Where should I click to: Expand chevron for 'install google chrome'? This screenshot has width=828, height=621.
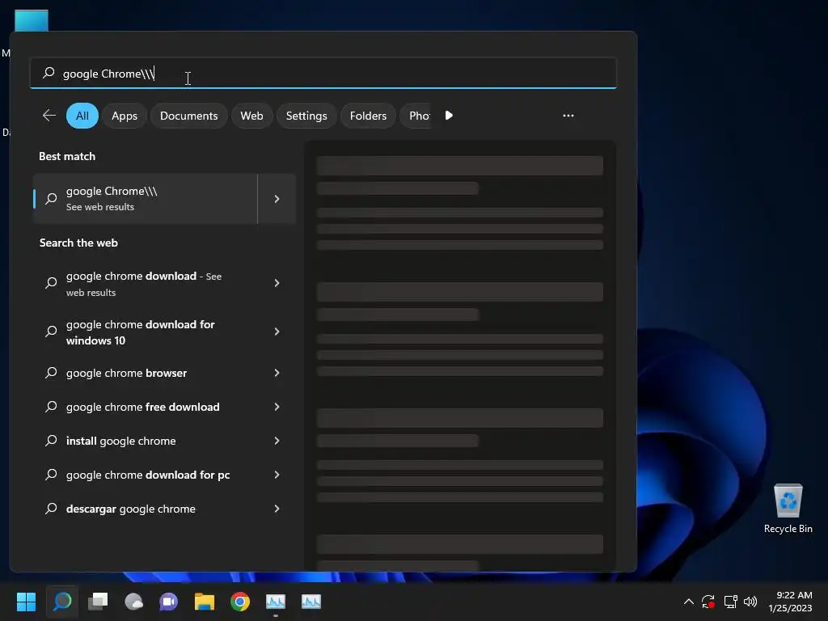point(277,441)
